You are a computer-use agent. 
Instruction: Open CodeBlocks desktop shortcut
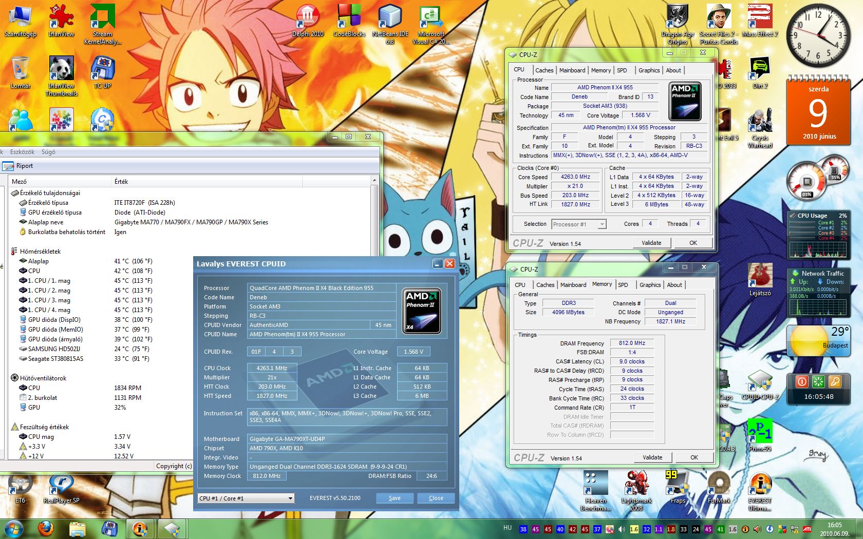(349, 21)
